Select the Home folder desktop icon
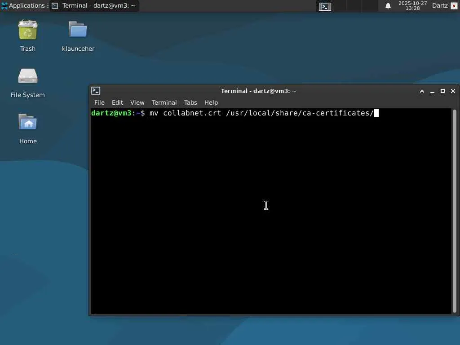The image size is (460, 345). 27,122
